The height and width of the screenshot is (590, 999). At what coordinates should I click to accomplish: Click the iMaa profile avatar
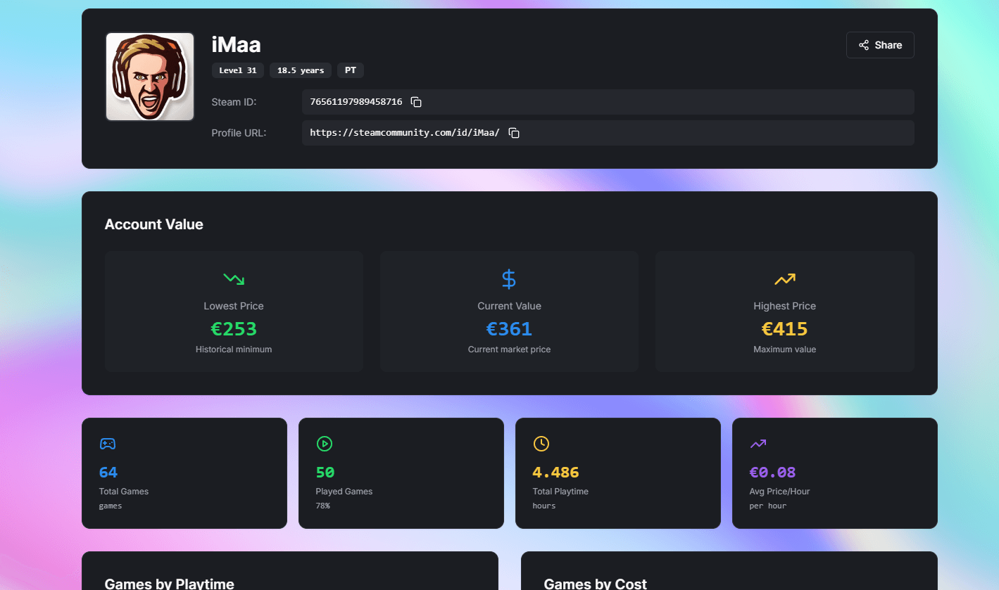(x=150, y=77)
